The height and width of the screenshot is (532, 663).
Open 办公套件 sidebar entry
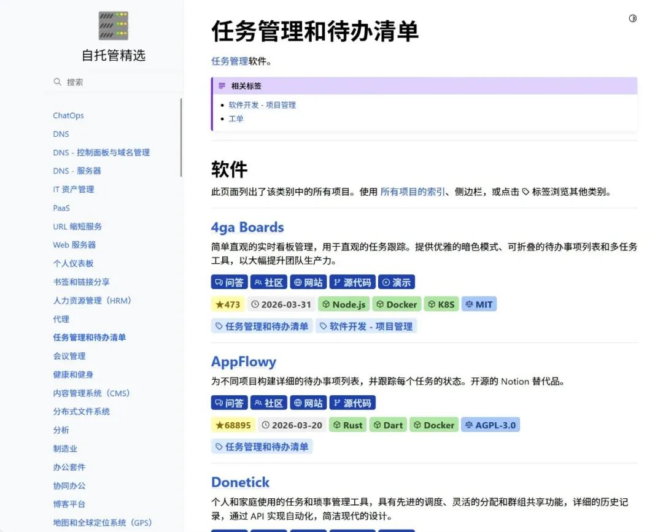pyautogui.click(x=69, y=467)
